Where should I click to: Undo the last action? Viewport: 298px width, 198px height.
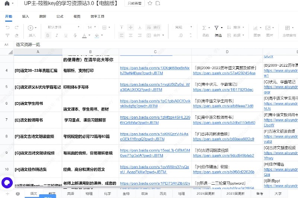coord(7,28)
